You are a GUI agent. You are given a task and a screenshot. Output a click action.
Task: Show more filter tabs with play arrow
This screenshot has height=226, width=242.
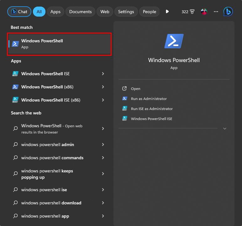tap(167, 12)
